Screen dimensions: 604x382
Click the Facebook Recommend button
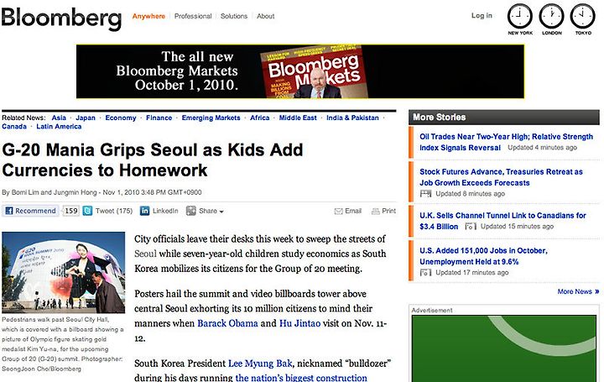[30, 211]
